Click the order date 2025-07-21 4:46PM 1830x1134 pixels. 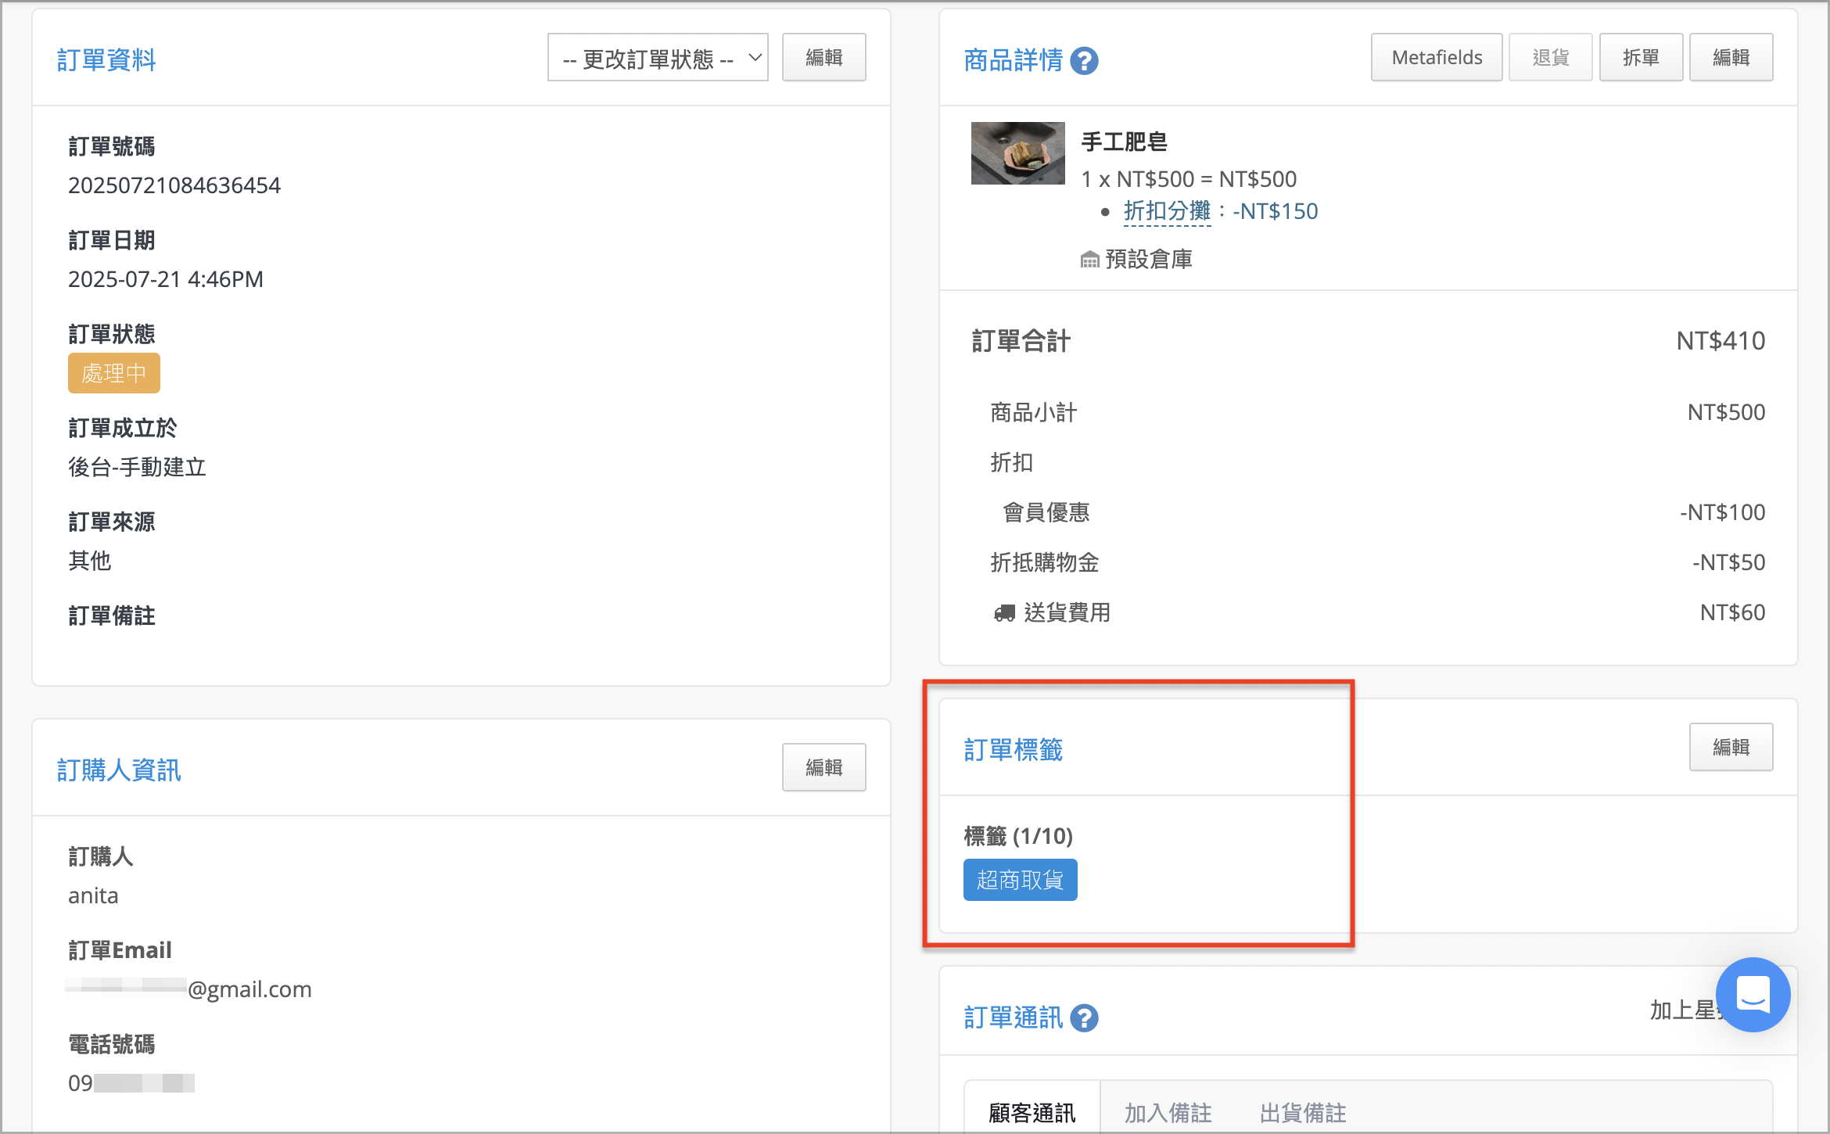pyautogui.click(x=166, y=279)
